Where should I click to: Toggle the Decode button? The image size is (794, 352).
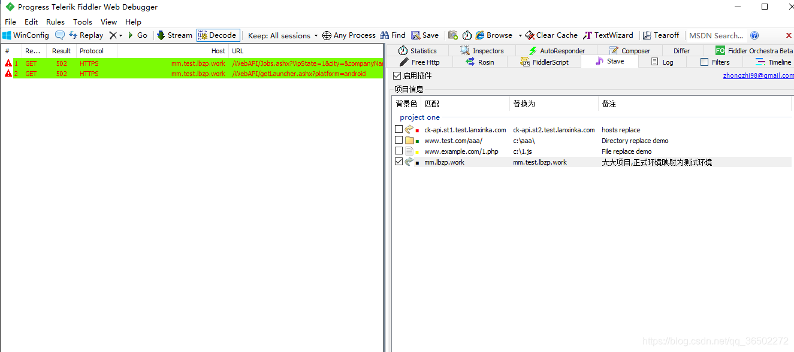pyautogui.click(x=218, y=35)
